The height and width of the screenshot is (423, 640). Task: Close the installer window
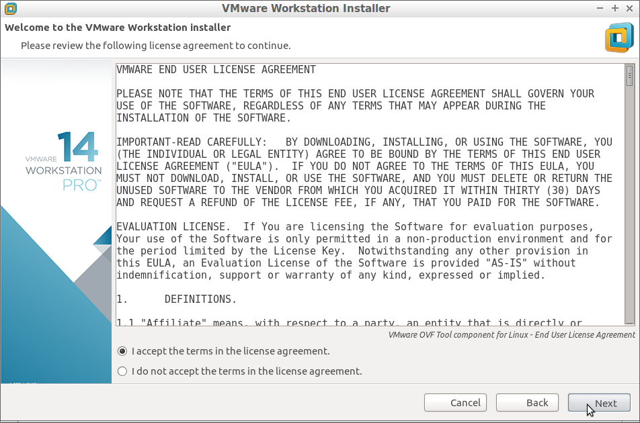(629, 8)
